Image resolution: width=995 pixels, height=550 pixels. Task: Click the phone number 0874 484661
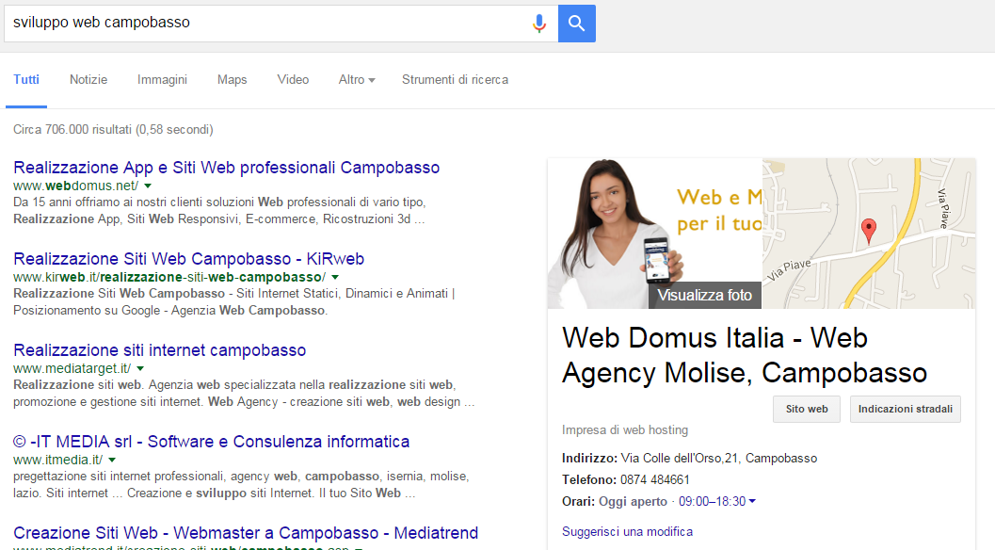coord(655,479)
